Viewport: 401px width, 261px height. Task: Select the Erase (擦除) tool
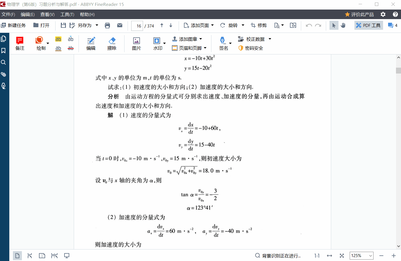(x=112, y=43)
